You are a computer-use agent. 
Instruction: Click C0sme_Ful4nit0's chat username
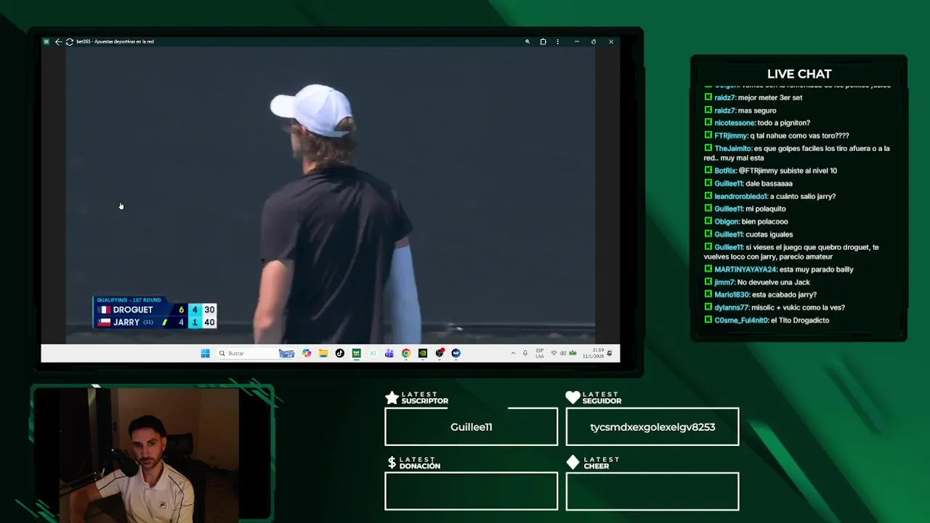(x=741, y=320)
